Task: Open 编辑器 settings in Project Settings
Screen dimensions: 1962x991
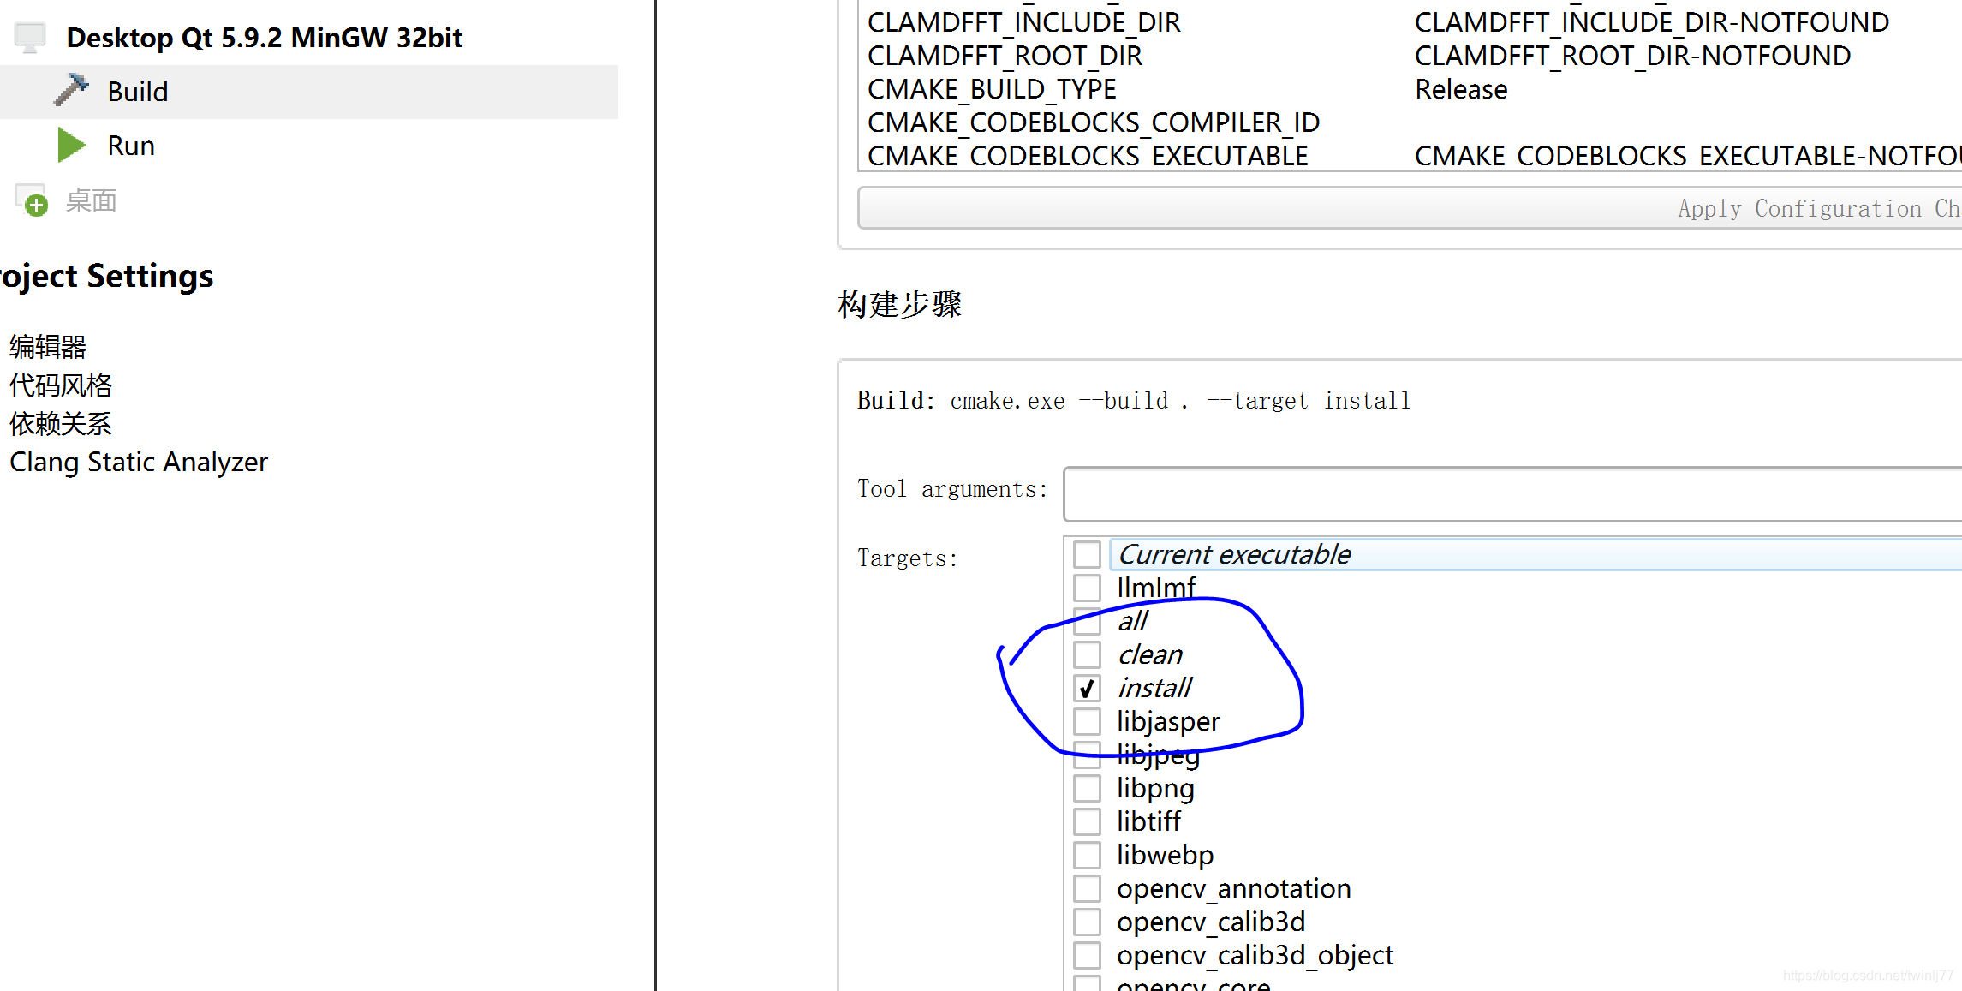Action: click(47, 347)
